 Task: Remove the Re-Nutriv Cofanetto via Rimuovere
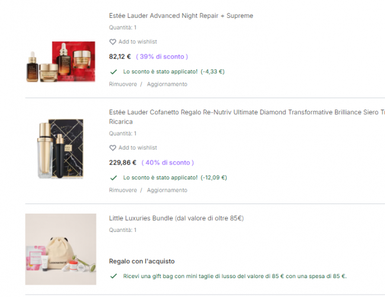pos(123,190)
